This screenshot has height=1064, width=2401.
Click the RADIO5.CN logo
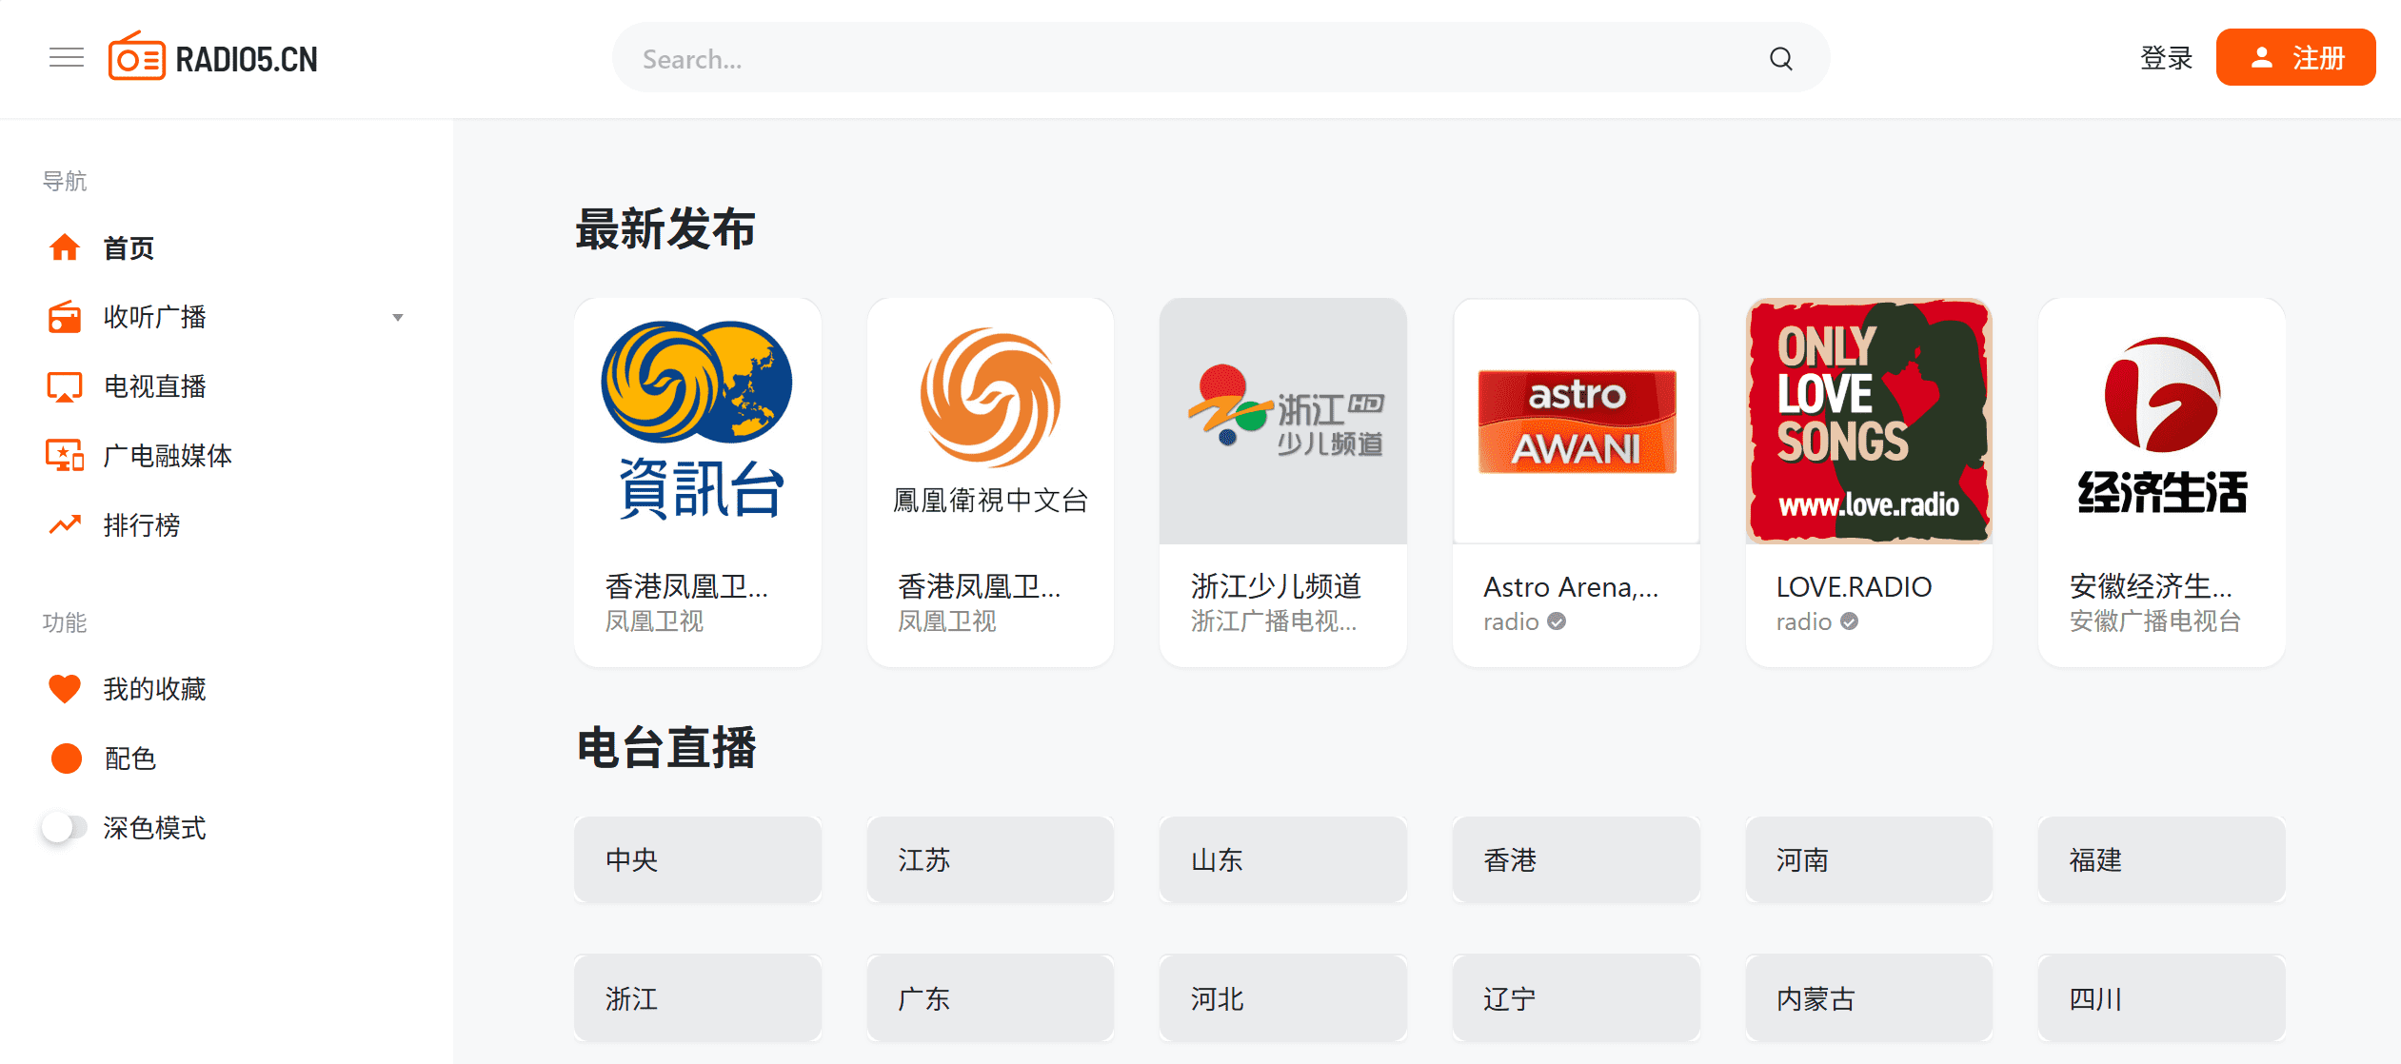pos(212,58)
